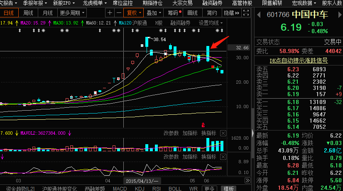Open 宏观数据 menu
The image size is (343, 191).
click(x=304, y=3)
